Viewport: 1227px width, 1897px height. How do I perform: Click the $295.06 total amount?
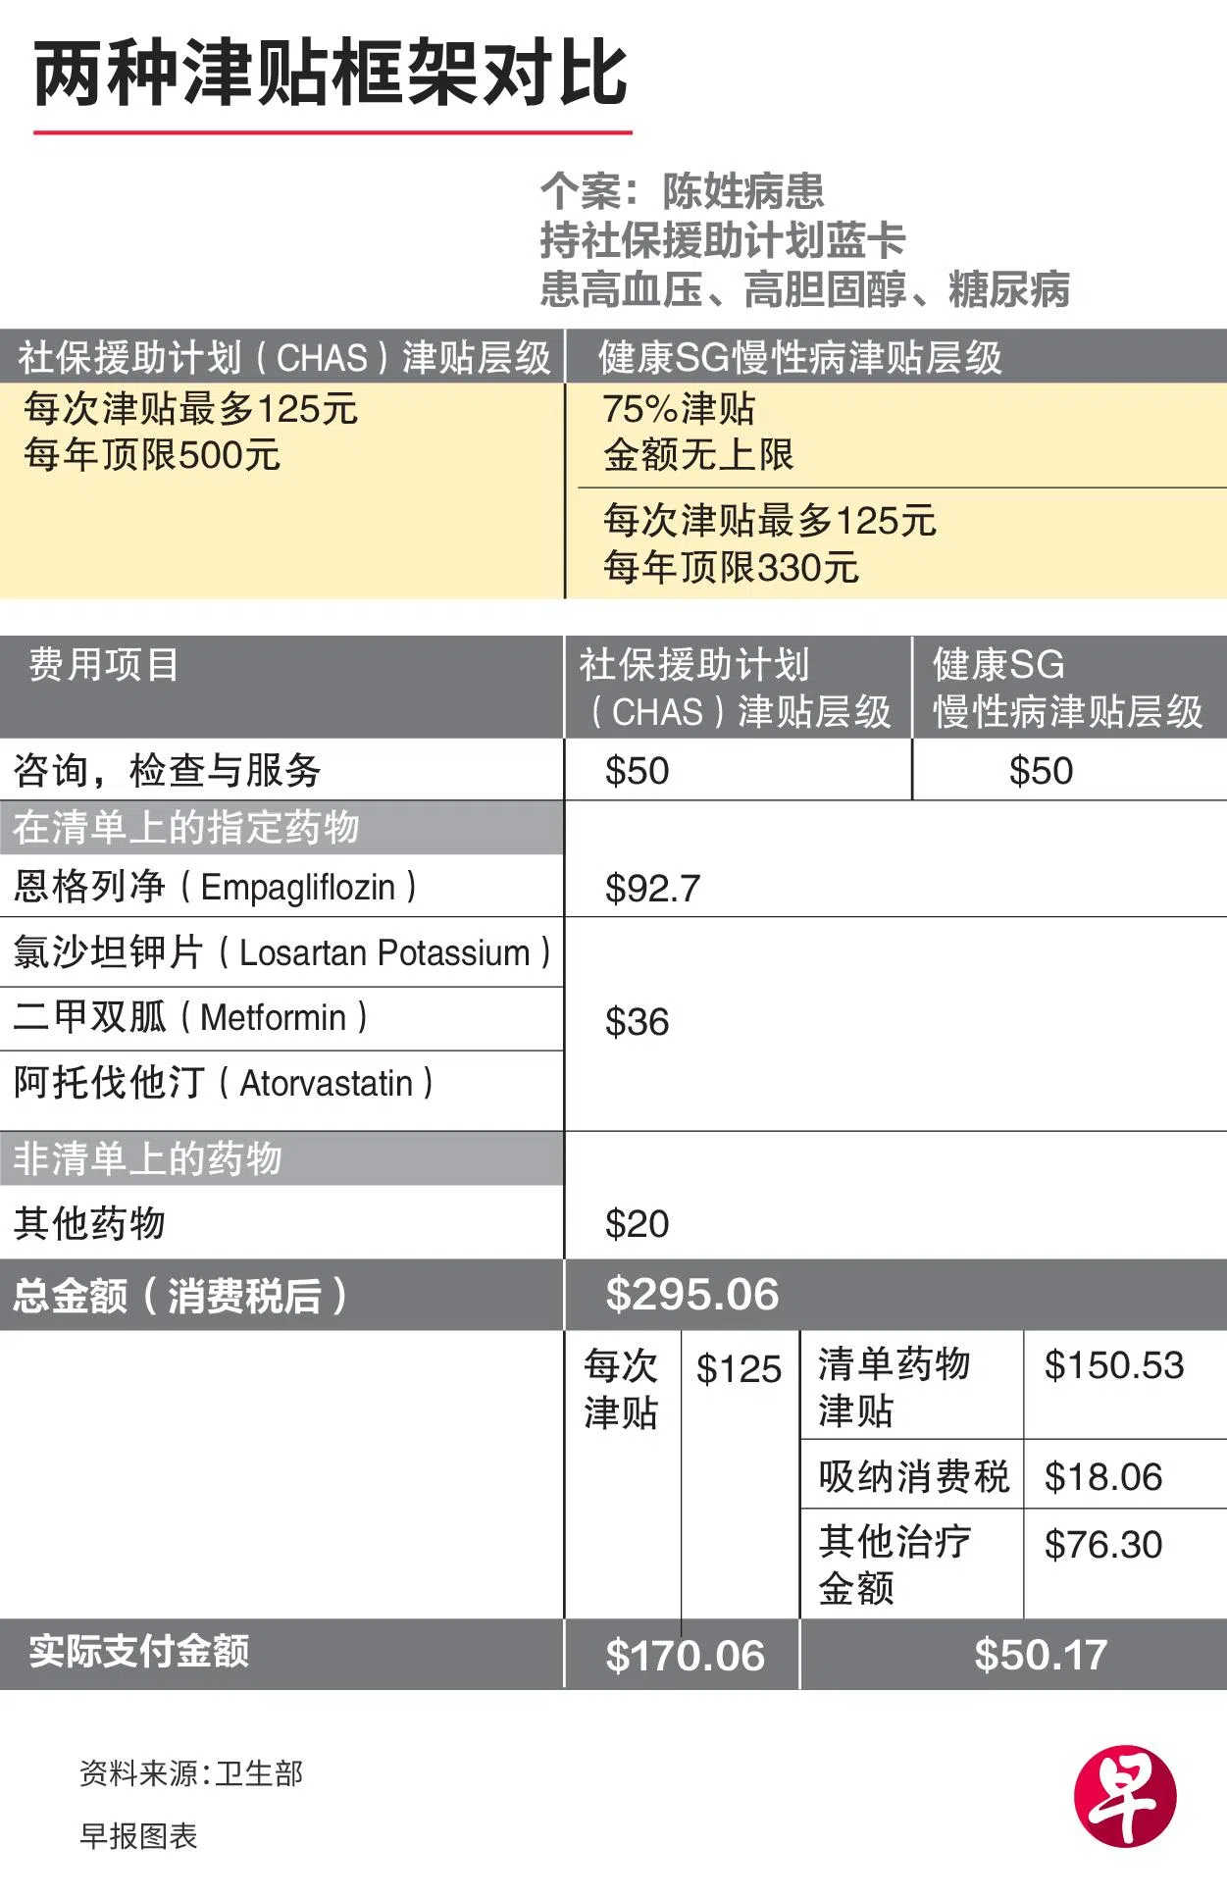pos(691,1295)
